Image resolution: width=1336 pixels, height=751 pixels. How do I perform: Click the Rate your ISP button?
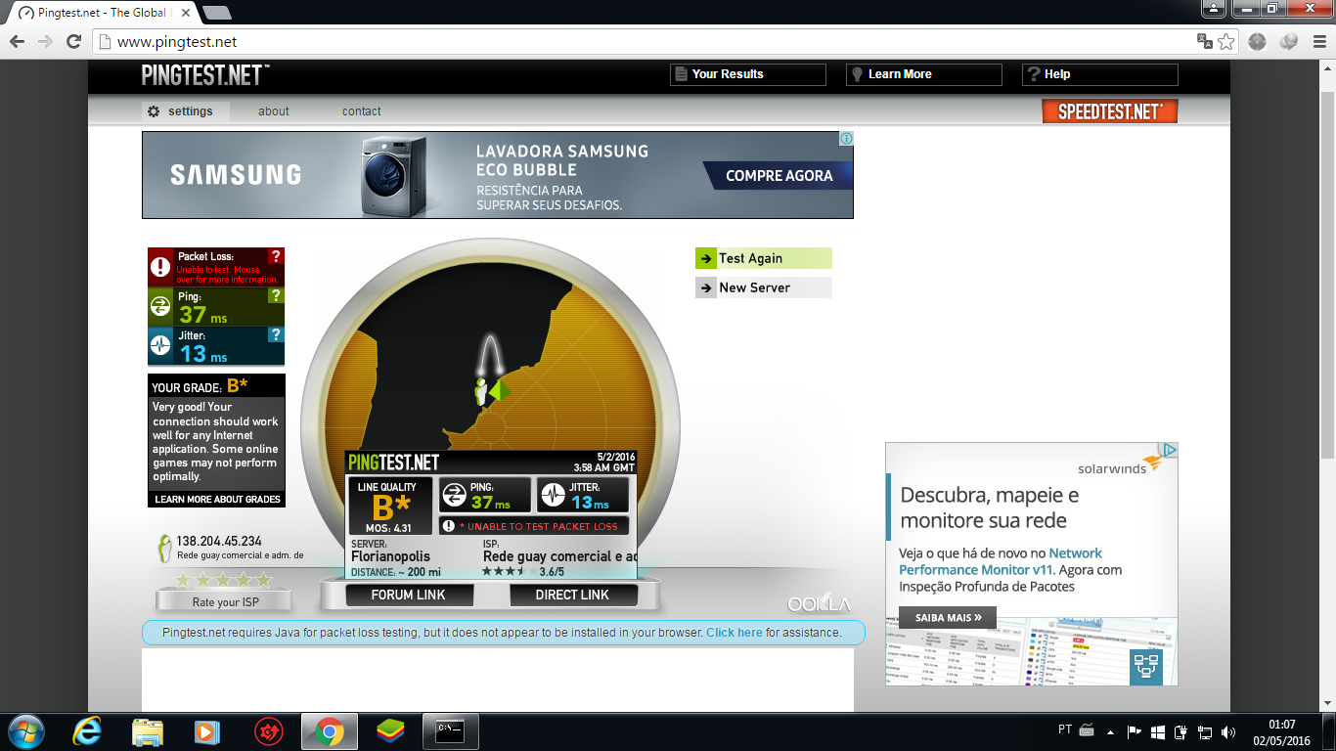pos(225,601)
